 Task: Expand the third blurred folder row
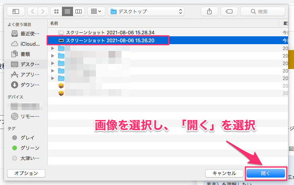[x=53, y=64]
